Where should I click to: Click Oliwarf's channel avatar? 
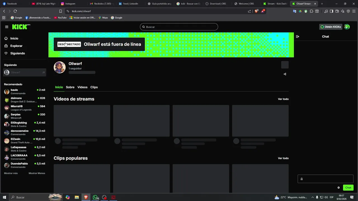pos(60,68)
